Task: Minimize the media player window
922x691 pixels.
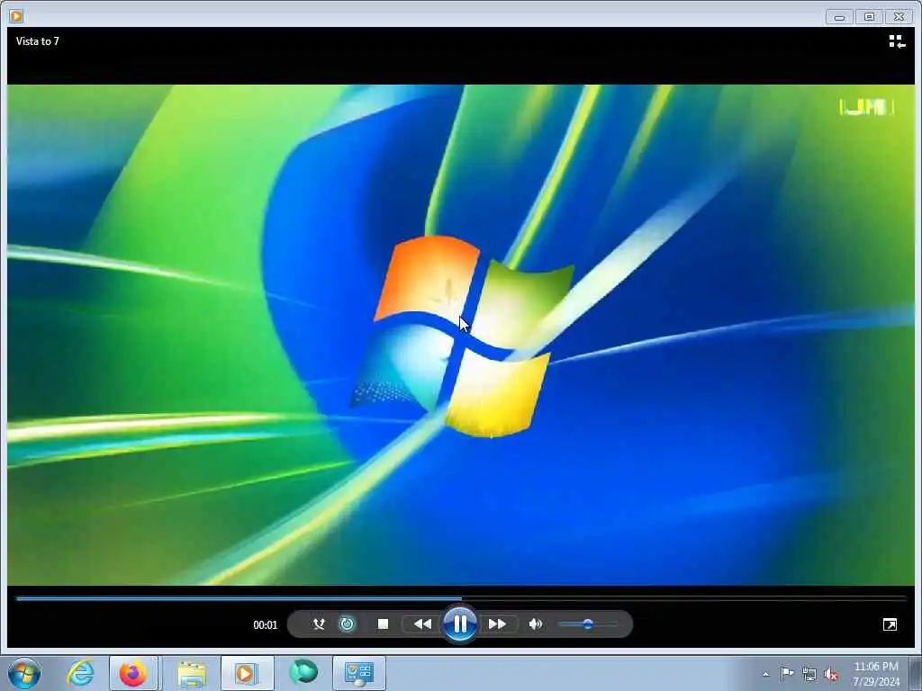Action: [839, 17]
